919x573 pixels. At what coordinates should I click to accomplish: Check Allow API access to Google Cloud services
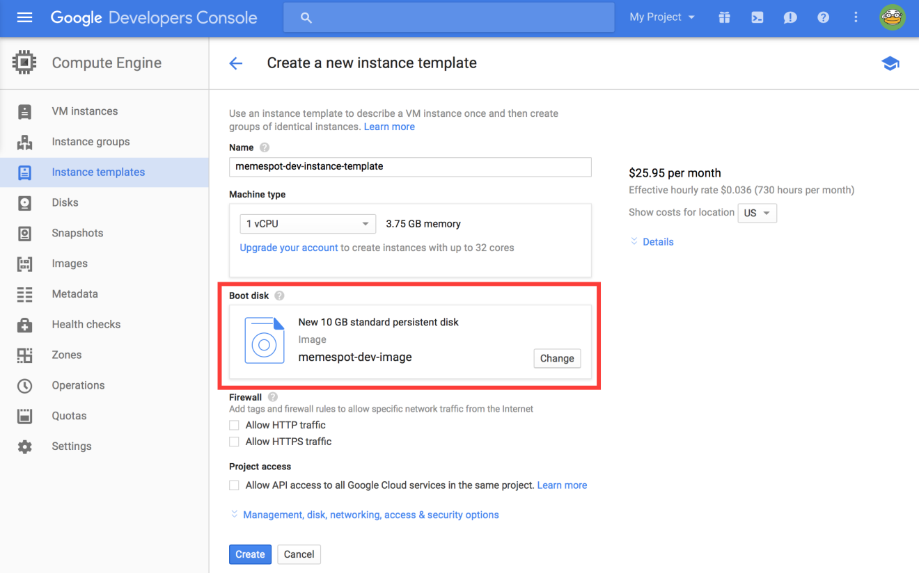click(234, 485)
